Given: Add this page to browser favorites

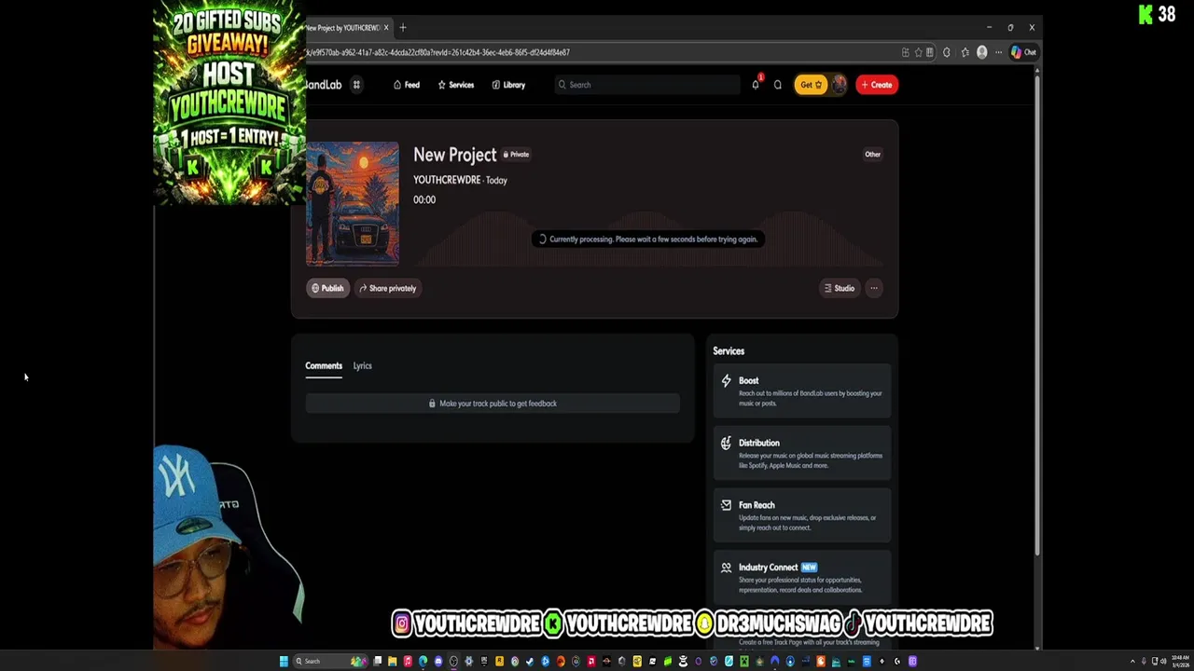Looking at the screenshot, I should coord(918,52).
